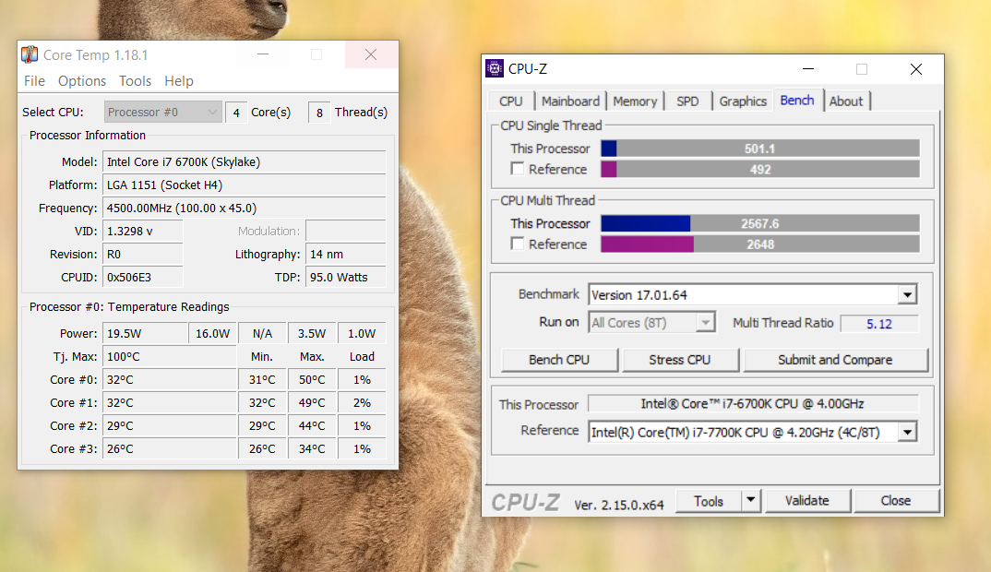Switch to the About tab
This screenshot has height=572, width=991.
tap(845, 101)
